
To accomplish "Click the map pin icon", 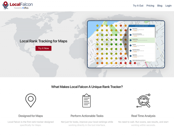I will (31, 100).
